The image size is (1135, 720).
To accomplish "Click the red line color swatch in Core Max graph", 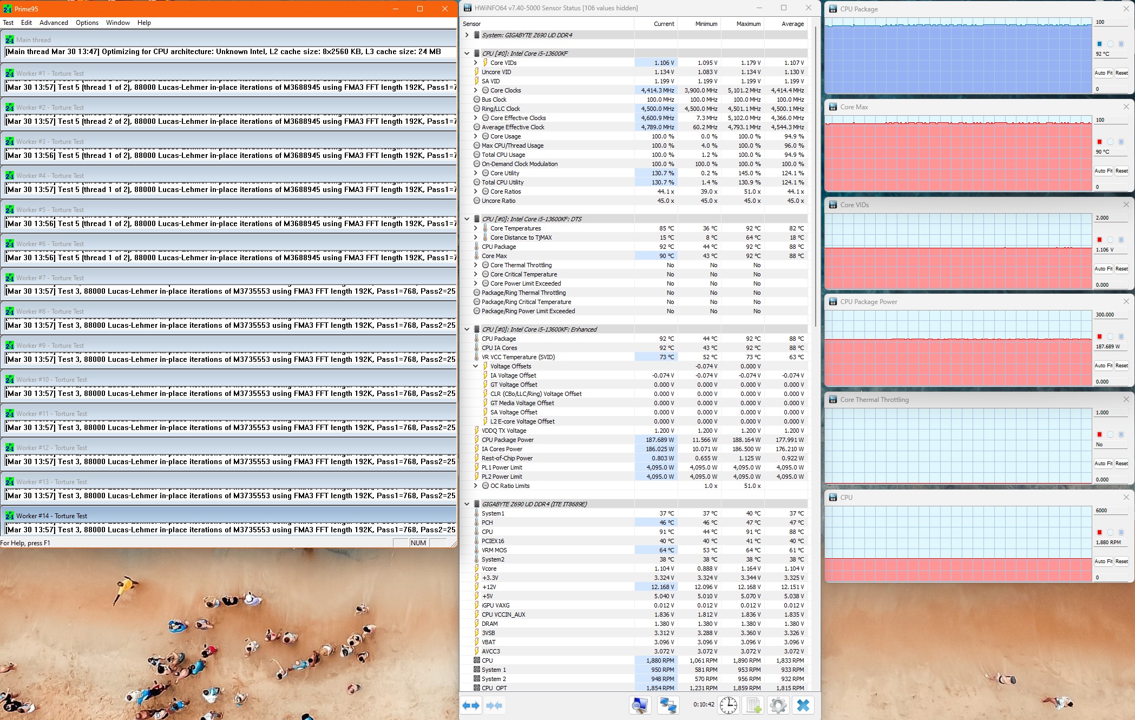I will point(1099,142).
